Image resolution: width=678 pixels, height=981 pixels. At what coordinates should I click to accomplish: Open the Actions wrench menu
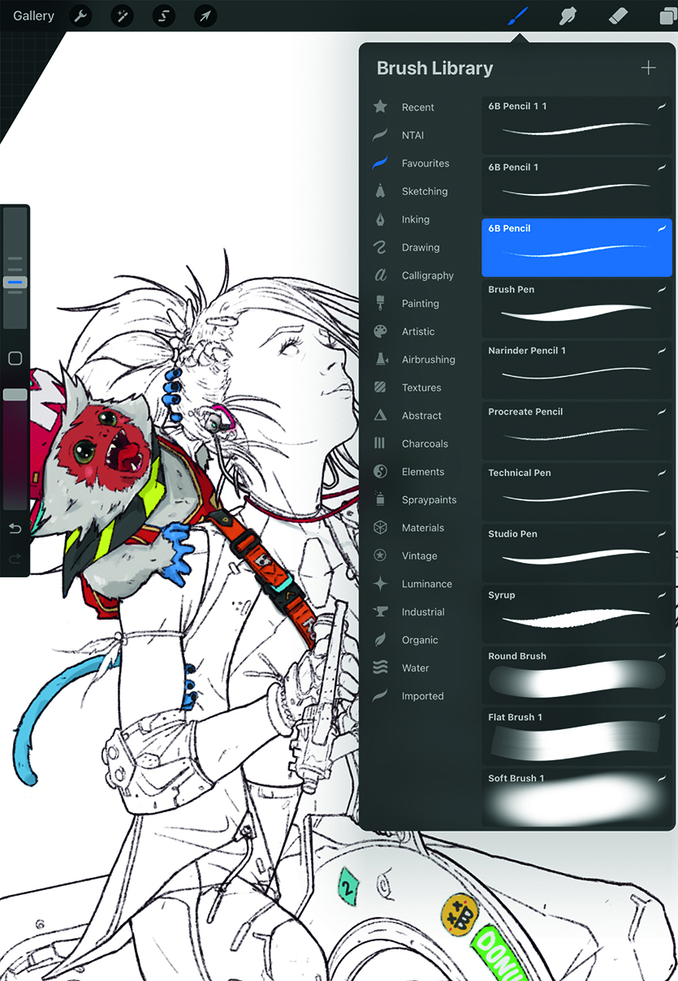tap(80, 15)
